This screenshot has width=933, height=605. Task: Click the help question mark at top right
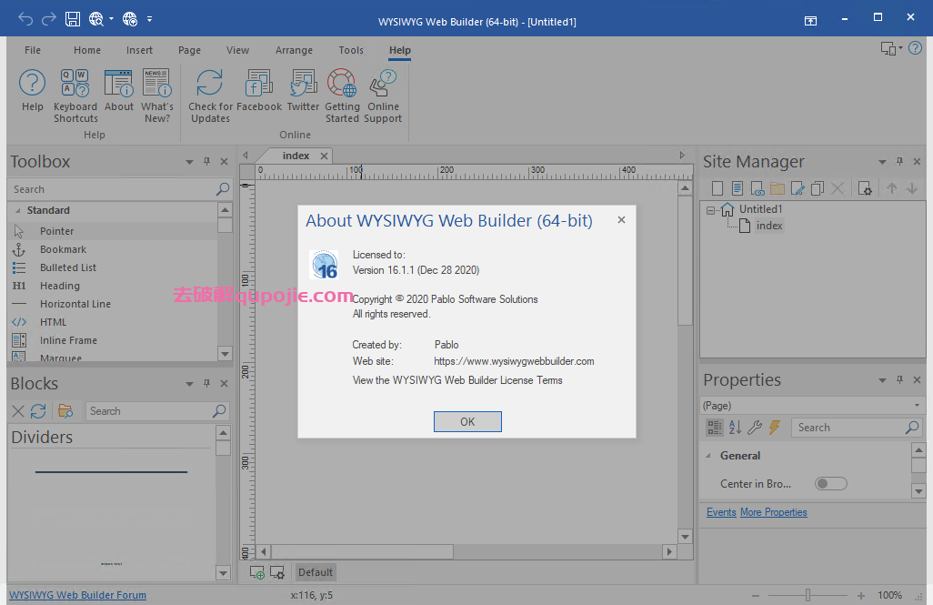915,47
